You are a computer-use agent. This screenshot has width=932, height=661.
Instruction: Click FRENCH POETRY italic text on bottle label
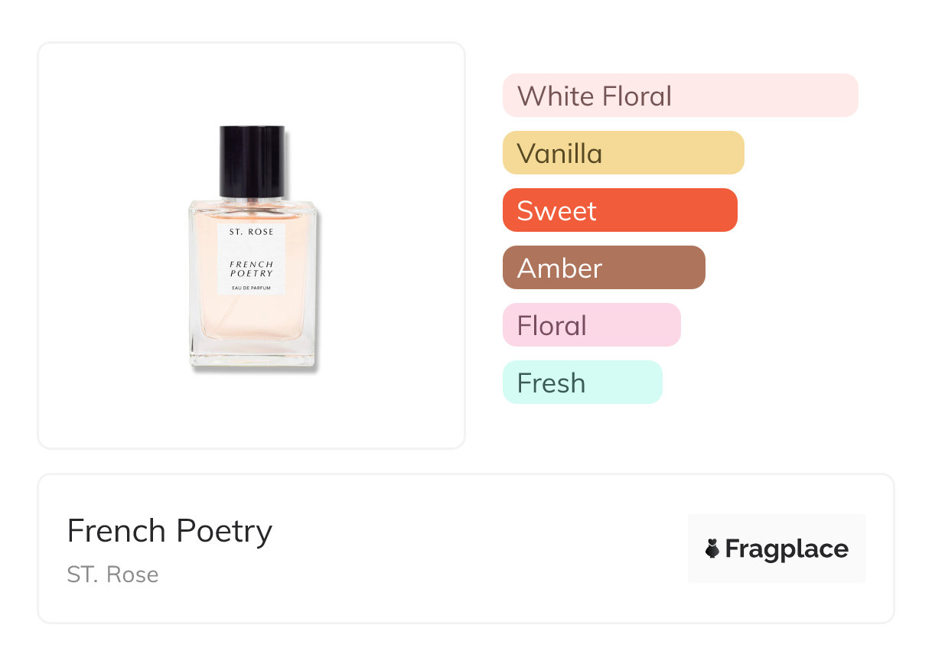(252, 269)
